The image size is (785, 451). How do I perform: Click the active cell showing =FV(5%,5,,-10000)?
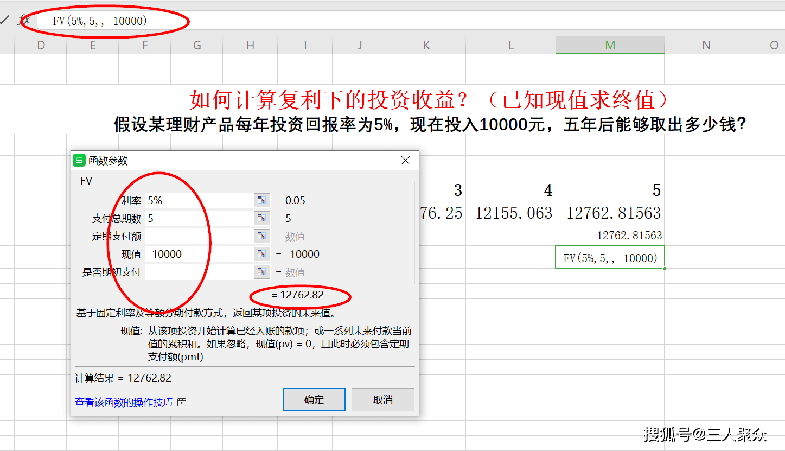click(x=610, y=258)
